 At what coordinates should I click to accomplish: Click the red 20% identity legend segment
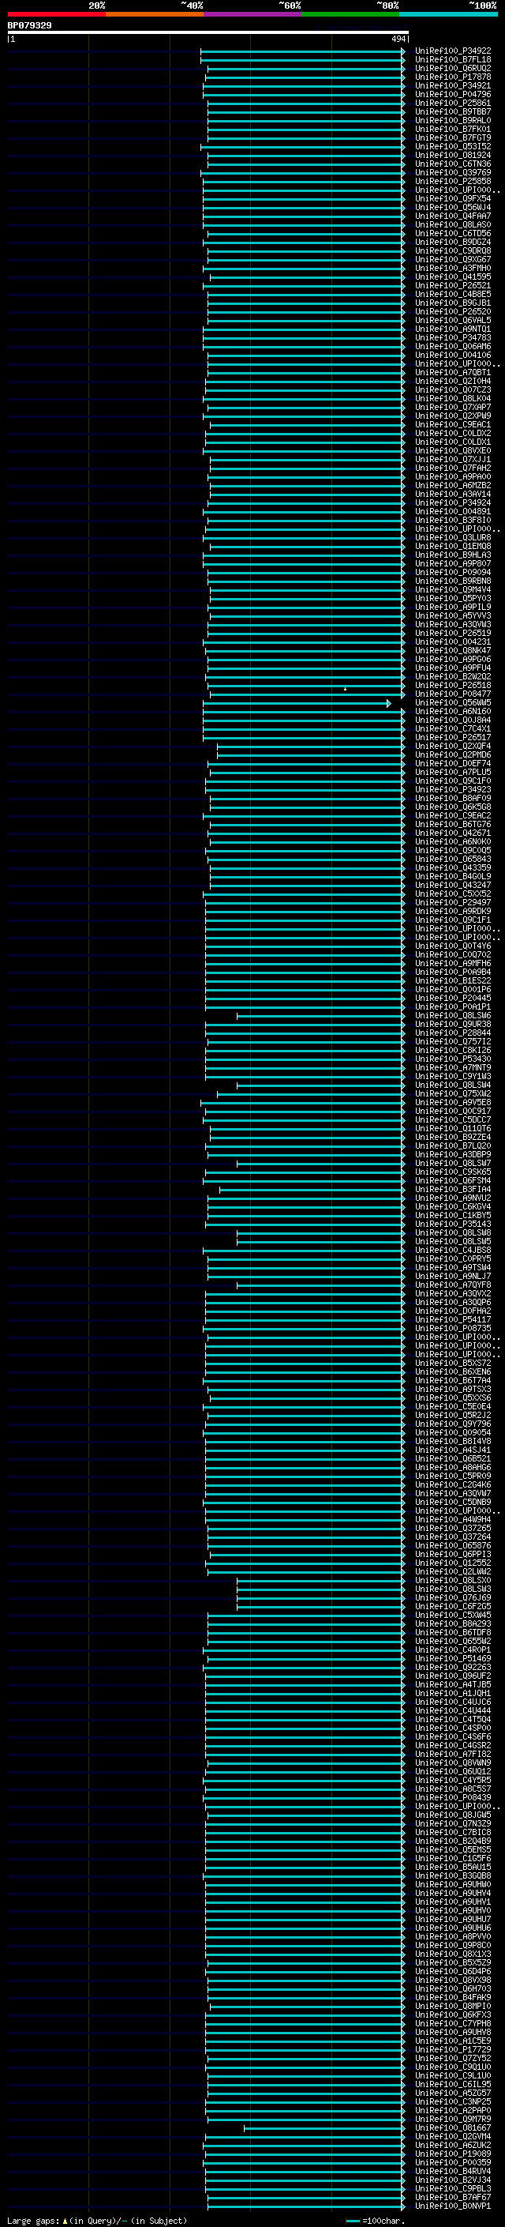[x=57, y=14]
